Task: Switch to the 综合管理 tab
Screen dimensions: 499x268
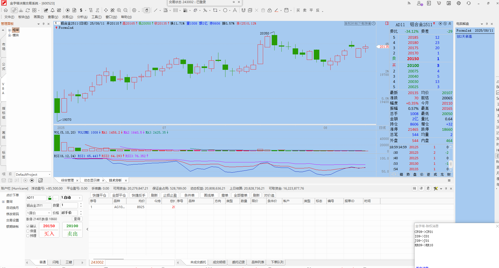Action: pyautogui.click(x=67, y=180)
